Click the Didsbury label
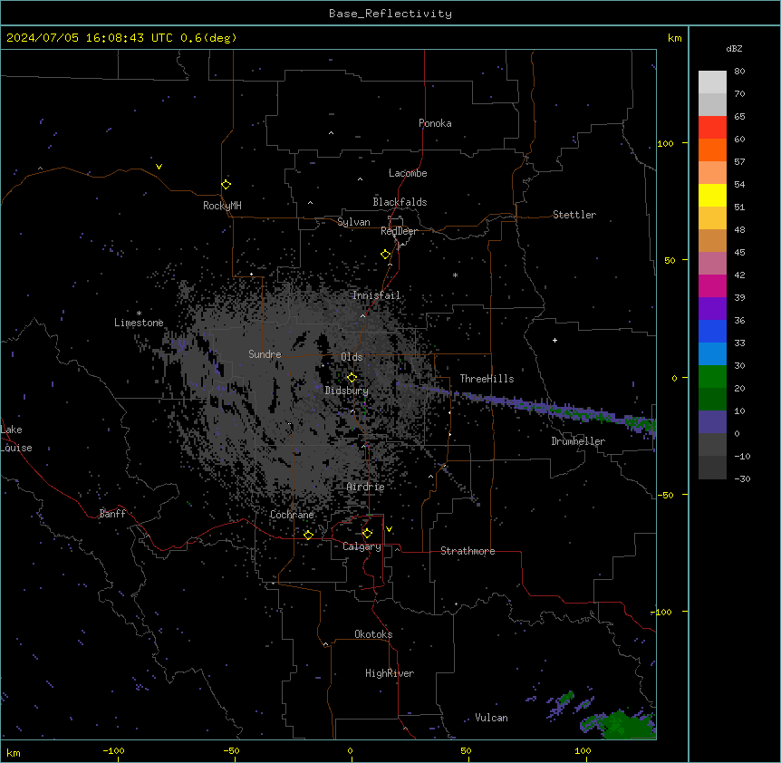The image size is (781, 763). (x=347, y=391)
